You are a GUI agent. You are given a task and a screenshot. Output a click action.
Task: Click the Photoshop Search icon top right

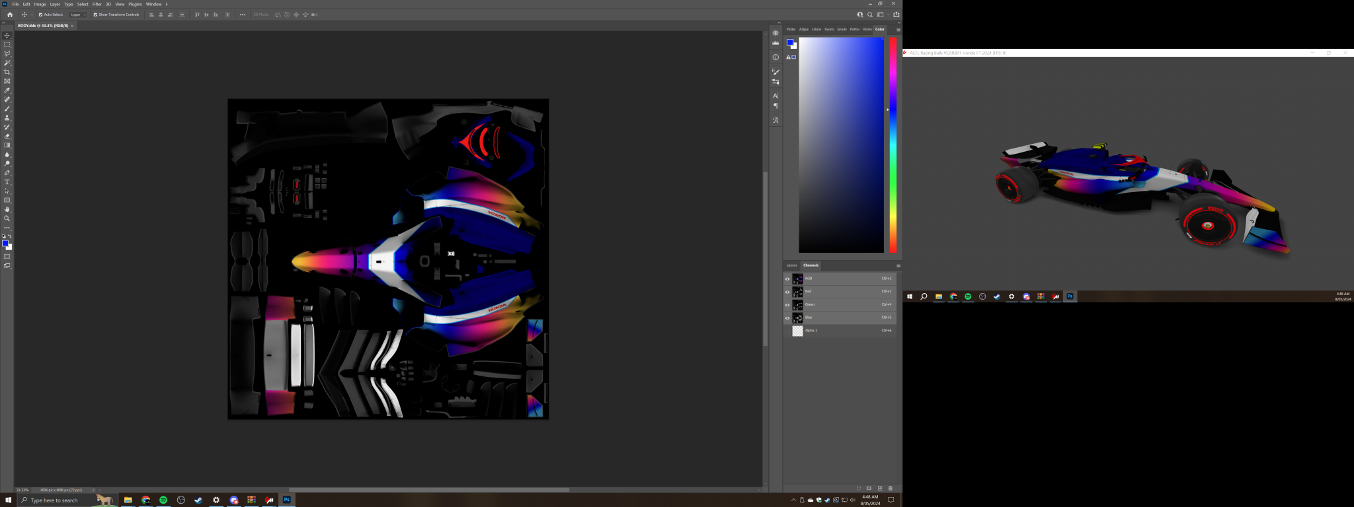870,15
